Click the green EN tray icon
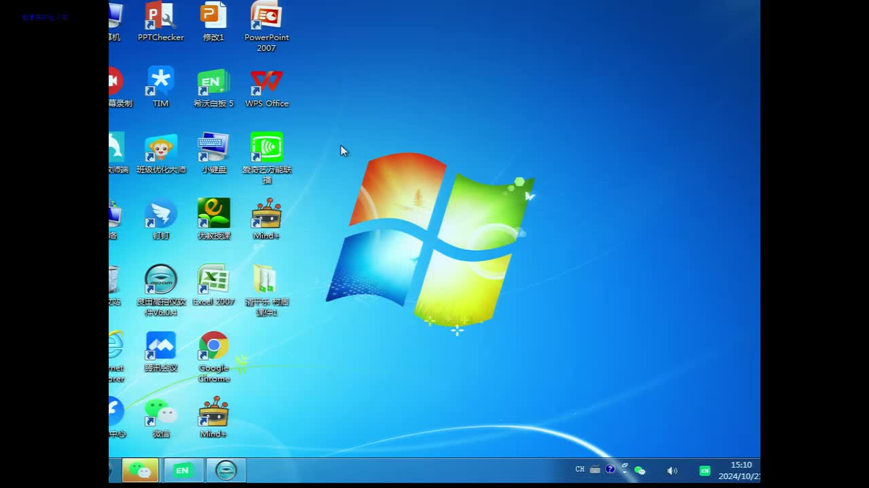Screen dimensions: 869x488 [x=705, y=470]
